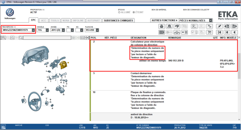
Task: Click the REMARQUE column header
Action: pos(175,38)
